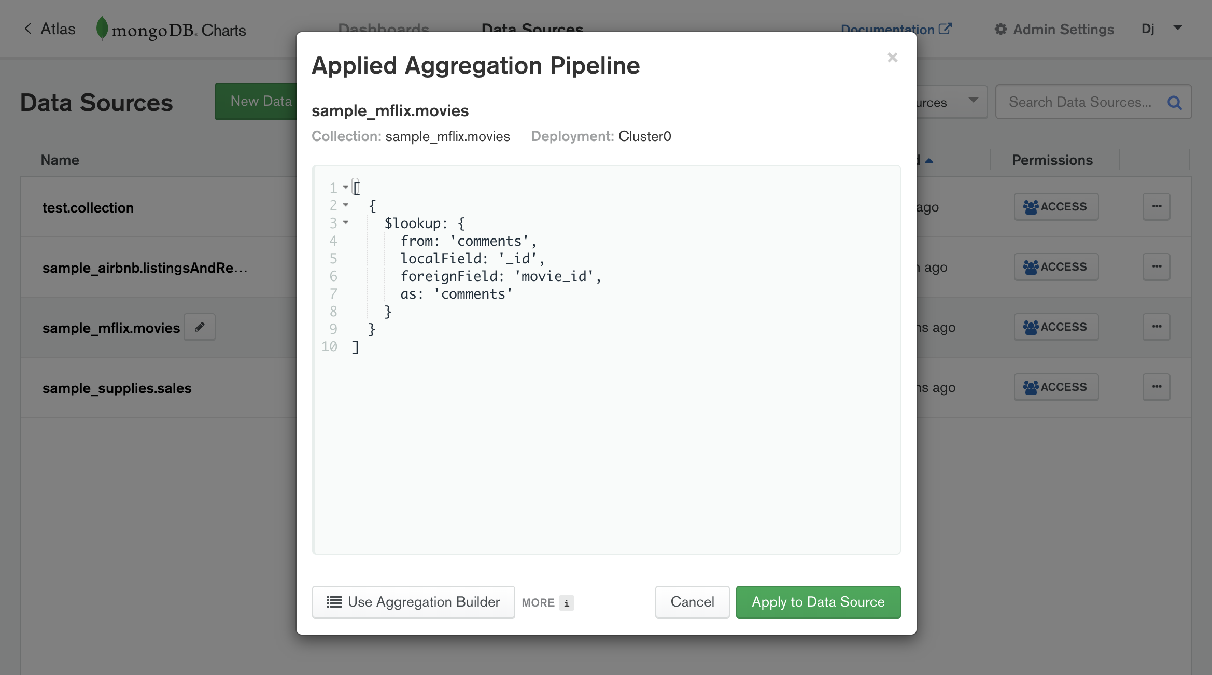Open more options for test.collection
1212x675 pixels.
(x=1157, y=207)
